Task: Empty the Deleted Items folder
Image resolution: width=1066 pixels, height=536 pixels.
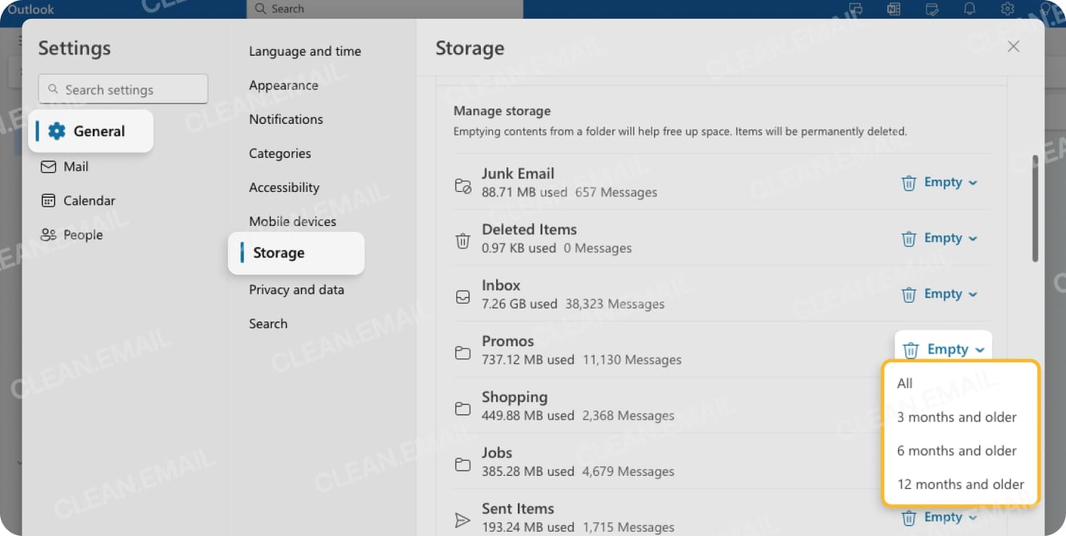Action: 939,238
